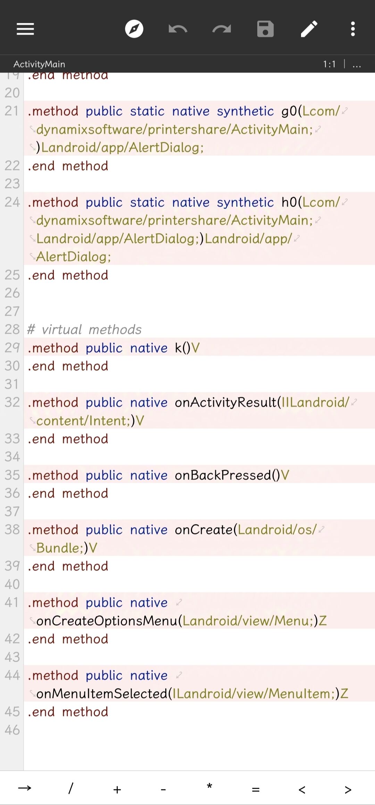Save the file with floppy icon
The image size is (375, 805).
pyautogui.click(x=265, y=29)
